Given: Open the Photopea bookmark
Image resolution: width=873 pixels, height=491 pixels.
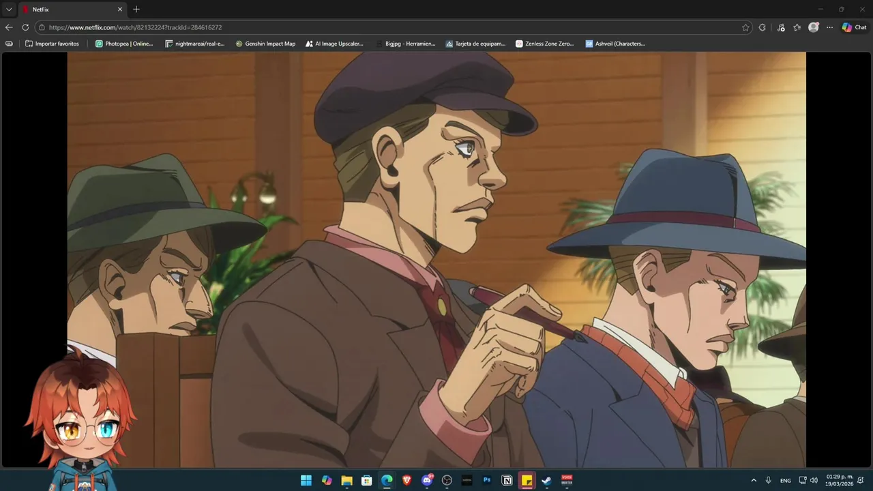Looking at the screenshot, I should tap(124, 44).
